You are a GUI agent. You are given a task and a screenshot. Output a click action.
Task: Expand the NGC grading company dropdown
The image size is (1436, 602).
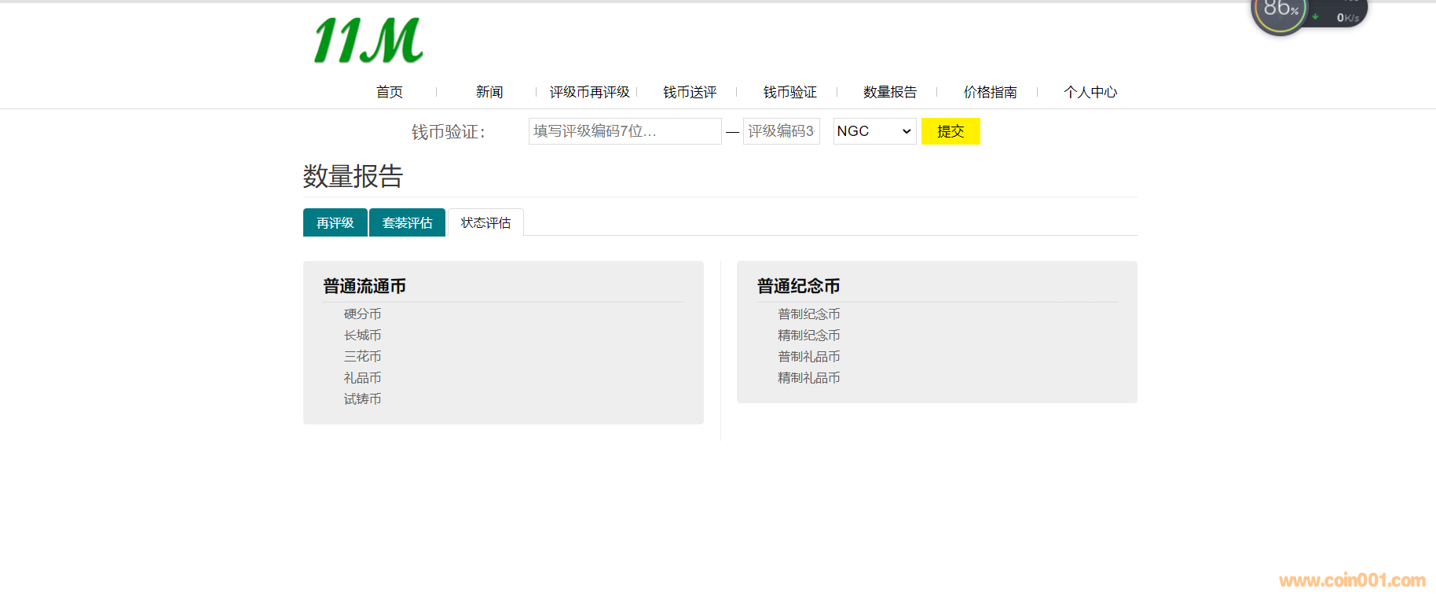tap(874, 131)
